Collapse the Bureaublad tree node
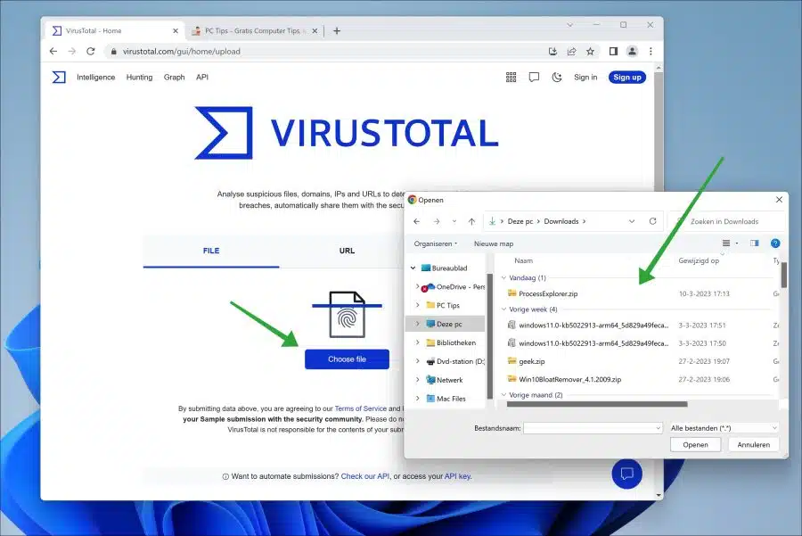This screenshot has height=536, width=802. point(413,268)
